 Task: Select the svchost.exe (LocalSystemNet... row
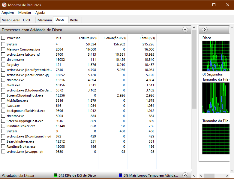click(78, 70)
